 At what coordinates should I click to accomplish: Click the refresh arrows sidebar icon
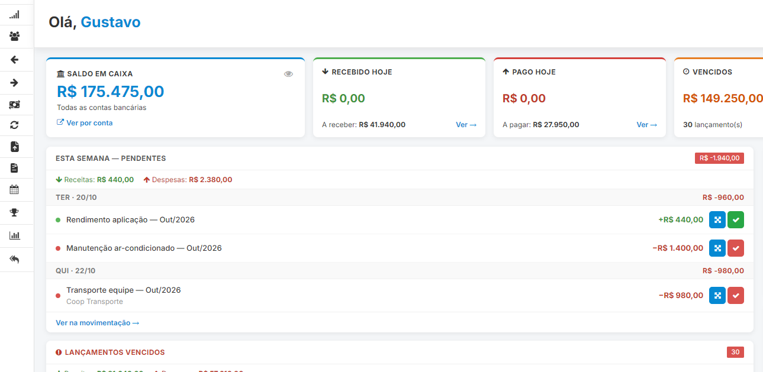coord(15,125)
